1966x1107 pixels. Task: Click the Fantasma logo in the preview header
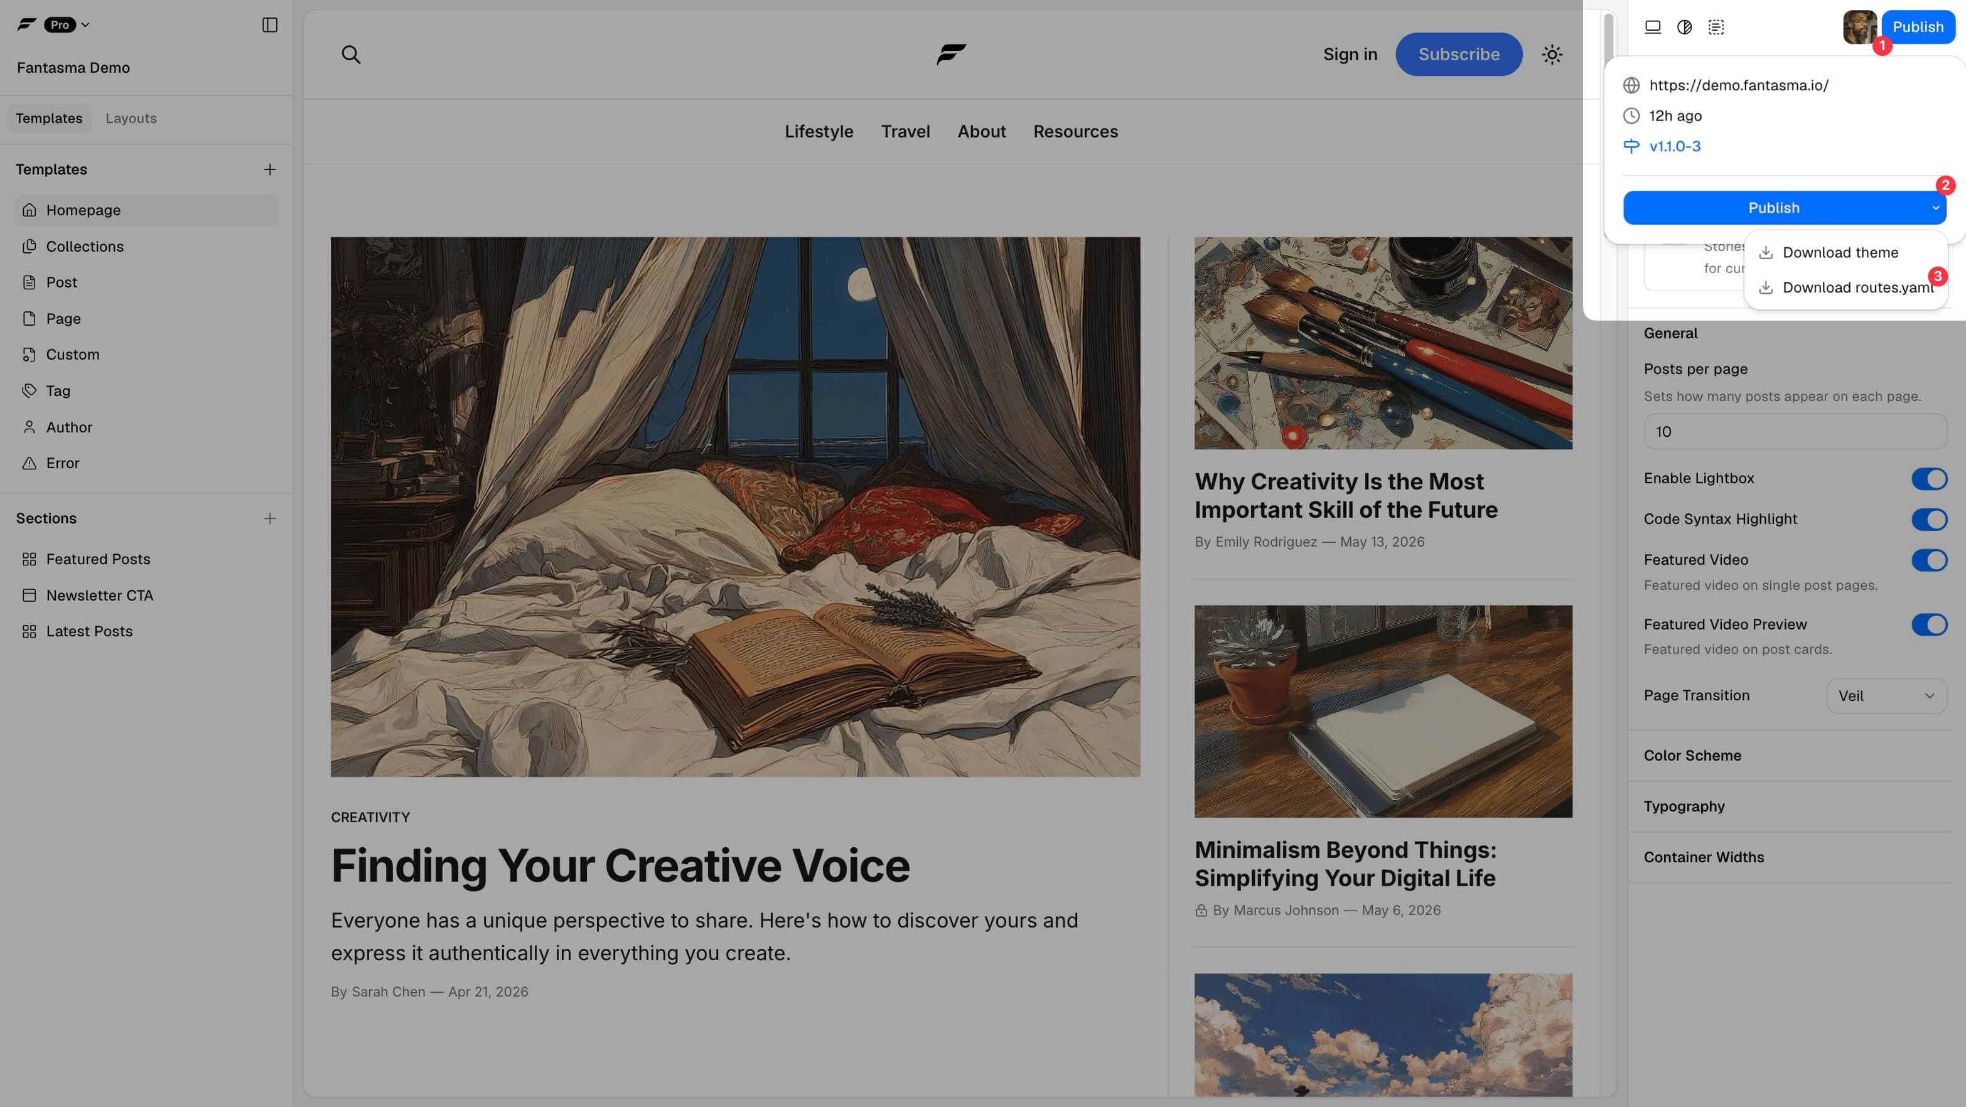pyautogui.click(x=951, y=54)
